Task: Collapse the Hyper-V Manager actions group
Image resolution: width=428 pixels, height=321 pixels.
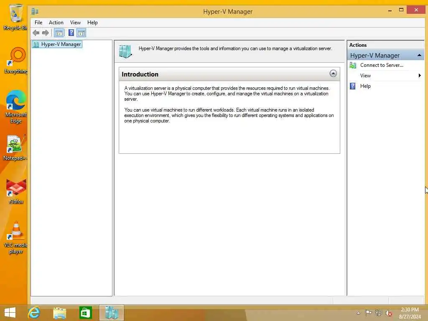Action: 419,56
